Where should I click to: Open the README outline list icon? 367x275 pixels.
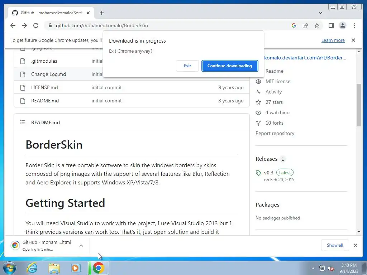click(x=23, y=122)
